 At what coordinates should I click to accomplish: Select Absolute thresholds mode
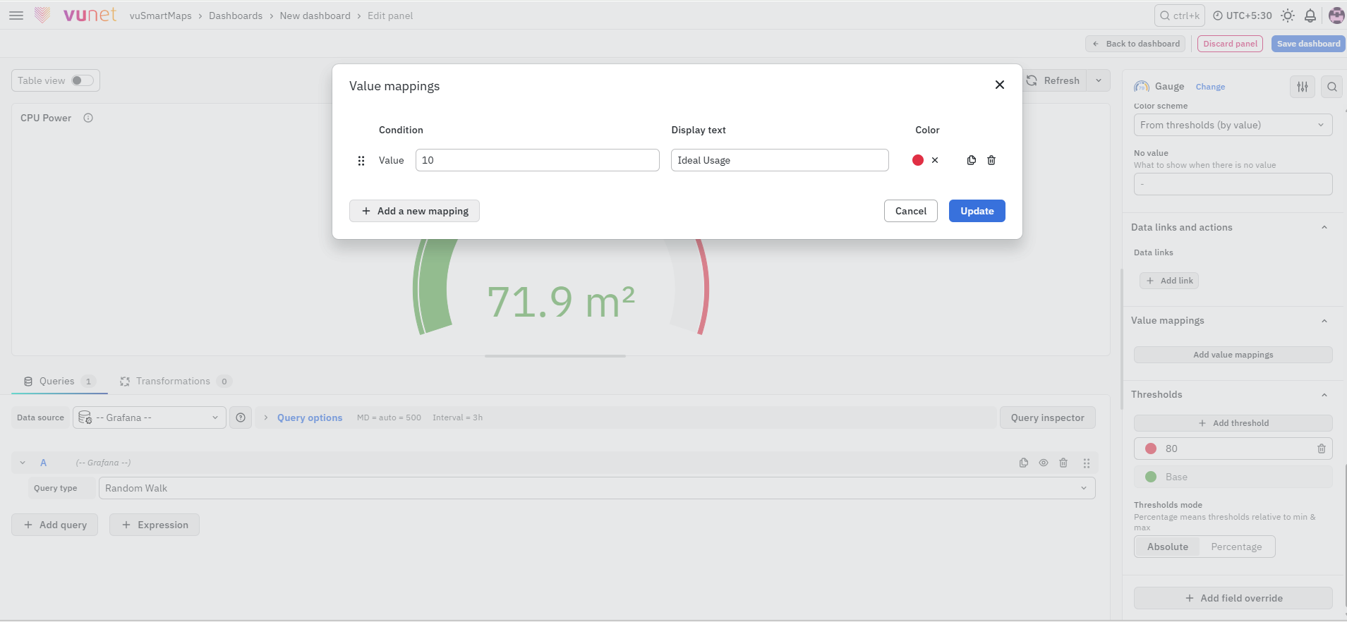tap(1168, 547)
